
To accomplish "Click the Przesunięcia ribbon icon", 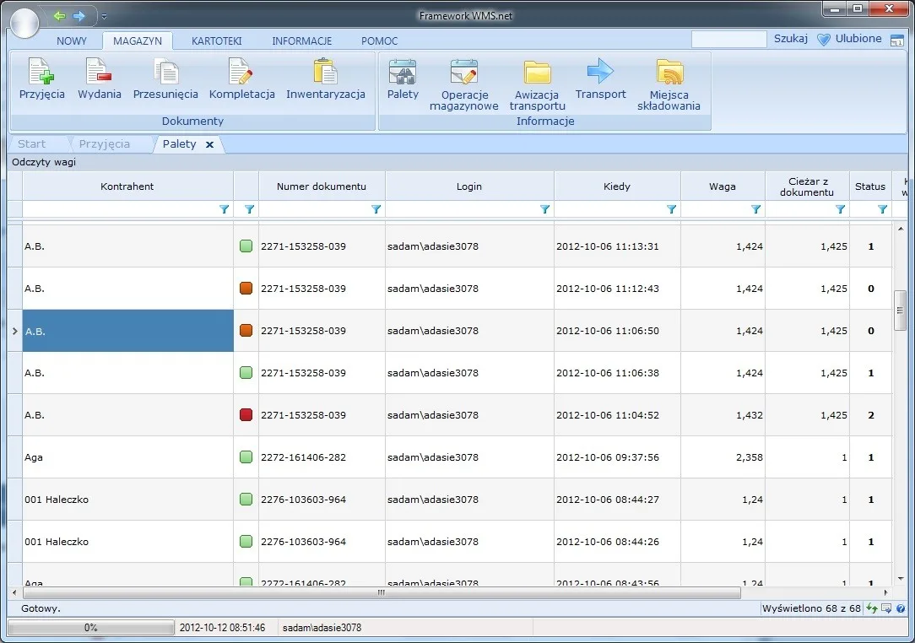I will click(x=165, y=71).
